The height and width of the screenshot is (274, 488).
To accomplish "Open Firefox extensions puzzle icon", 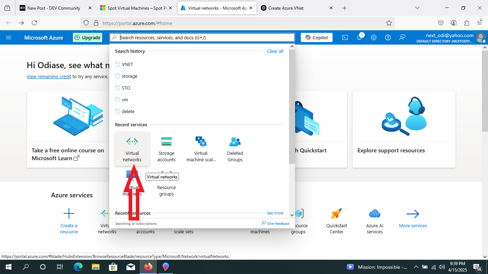I will [x=467, y=23].
